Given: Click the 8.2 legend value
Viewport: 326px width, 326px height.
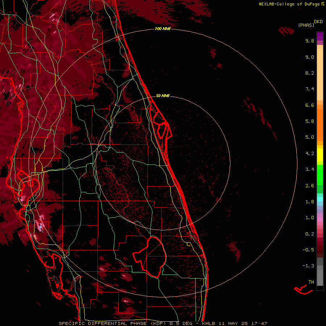Looking at the screenshot, I should point(310,73).
